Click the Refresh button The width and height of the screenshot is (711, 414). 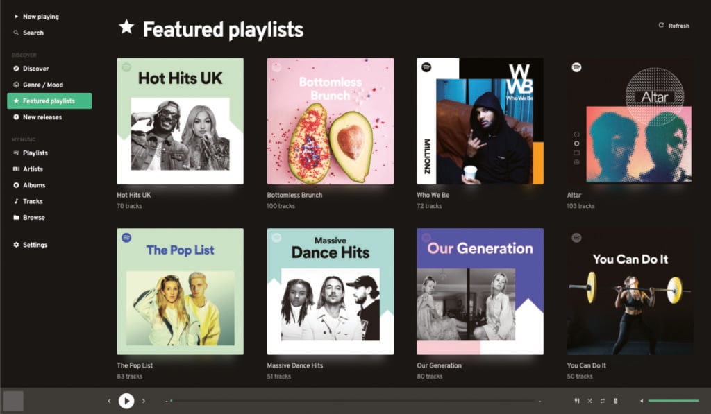(x=674, y=26)
